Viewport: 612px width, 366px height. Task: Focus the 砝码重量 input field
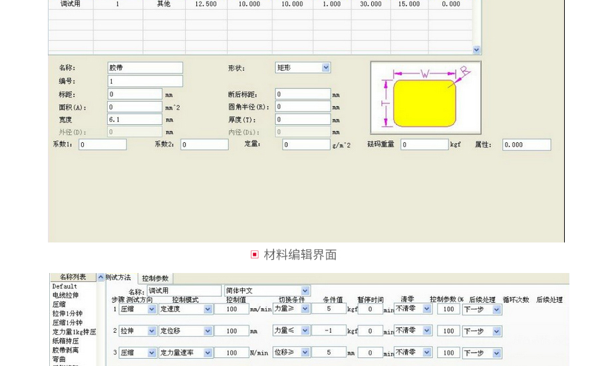pyautogui.click(x=424, y=144)
